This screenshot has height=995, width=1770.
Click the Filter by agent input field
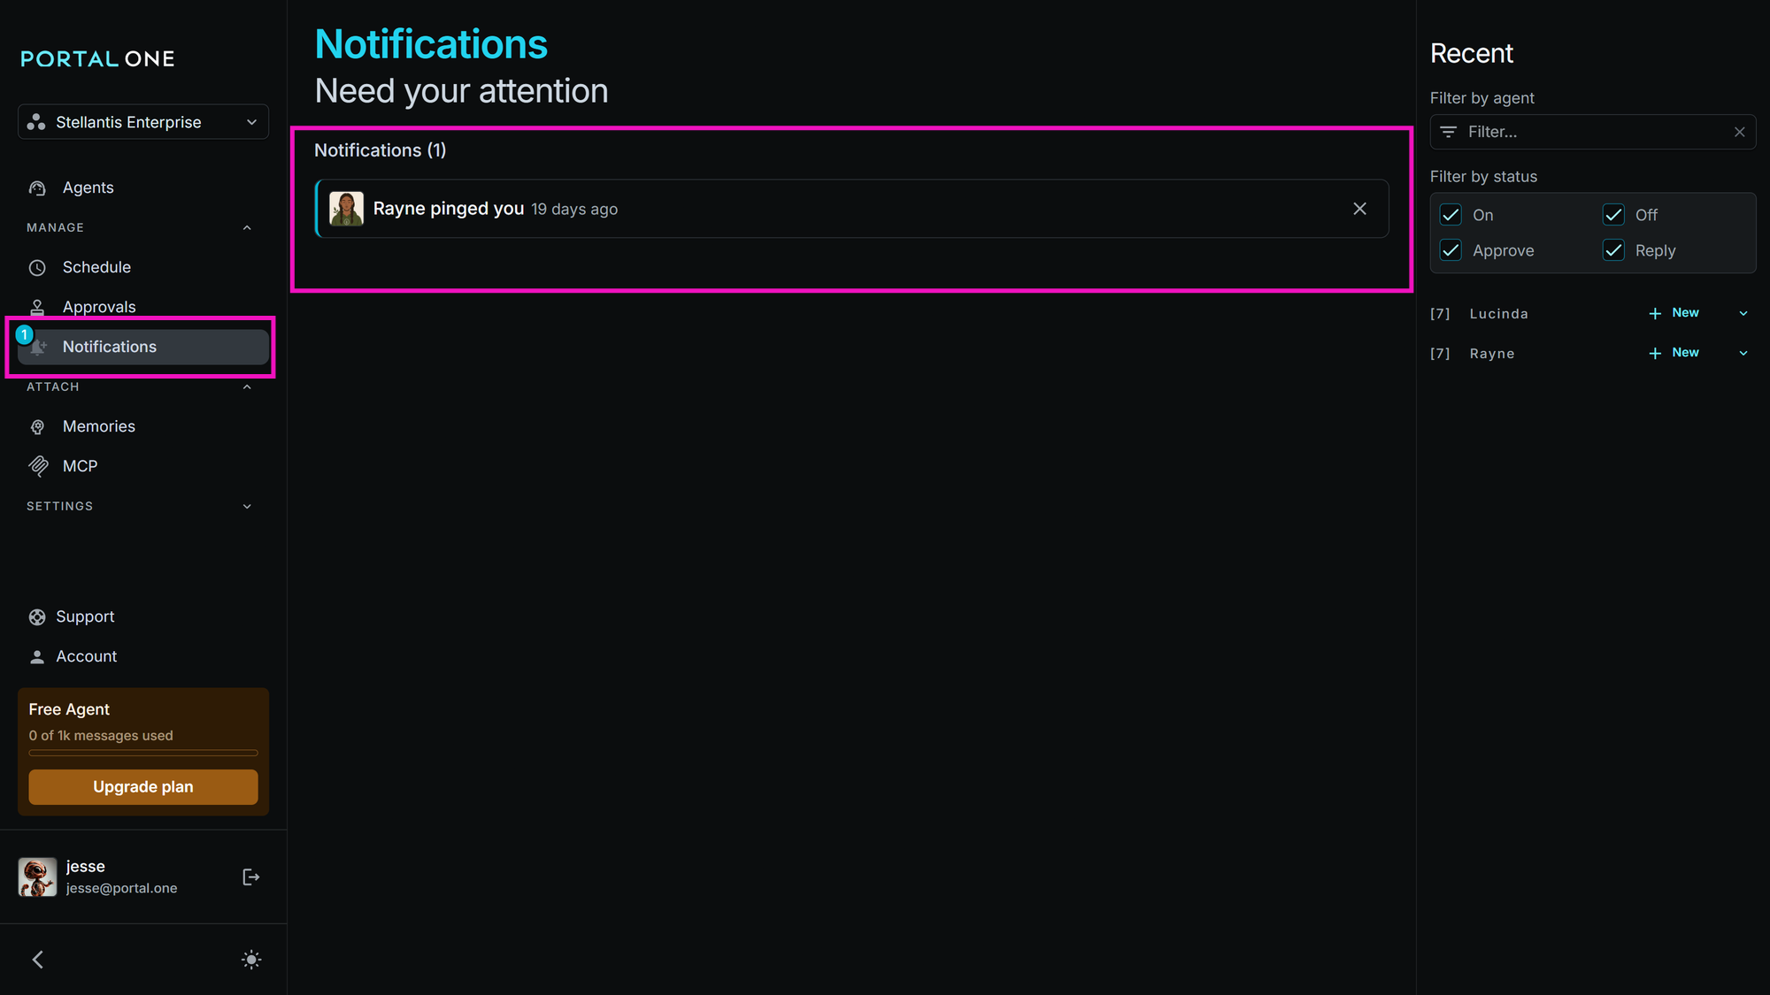pyautogui.click(x=1593, y=132)
